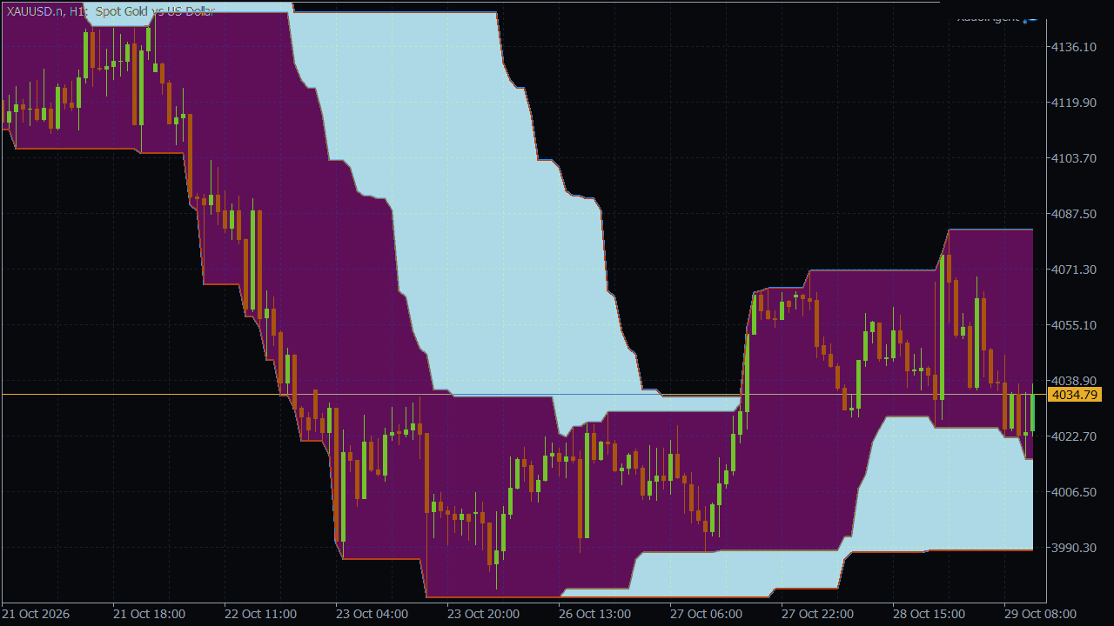The width and height of the screenshot is (1114, 626).
Task: Select the 26 Oct 13:00 time label
Action: 594,614
